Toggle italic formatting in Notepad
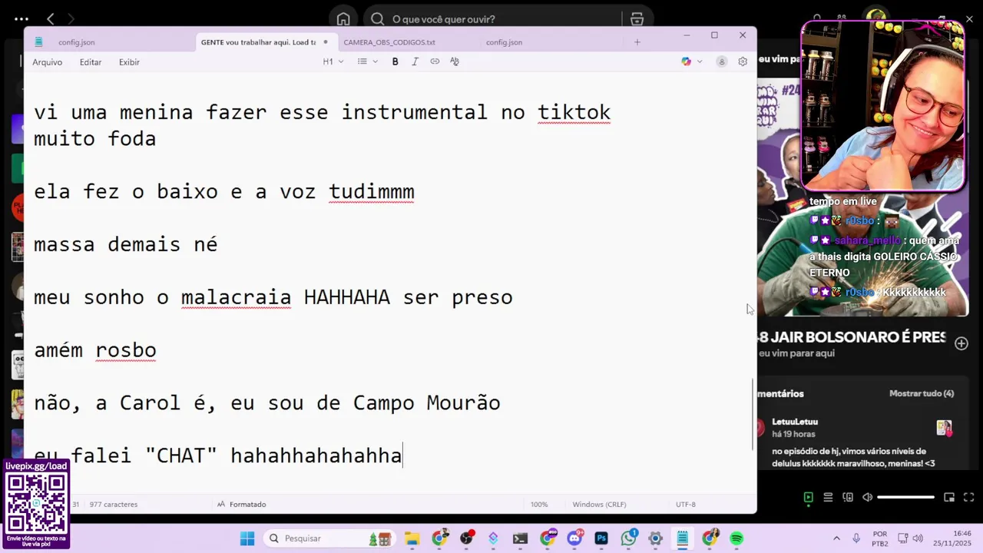The height and width of the screenshot is (553, 983). [415, 61]
